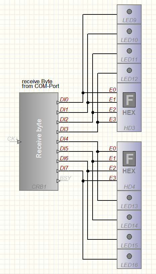The height and width of the screenshot is (274, 156).
Task: Click the E1 input of HD4
Action: coord(112,158)
